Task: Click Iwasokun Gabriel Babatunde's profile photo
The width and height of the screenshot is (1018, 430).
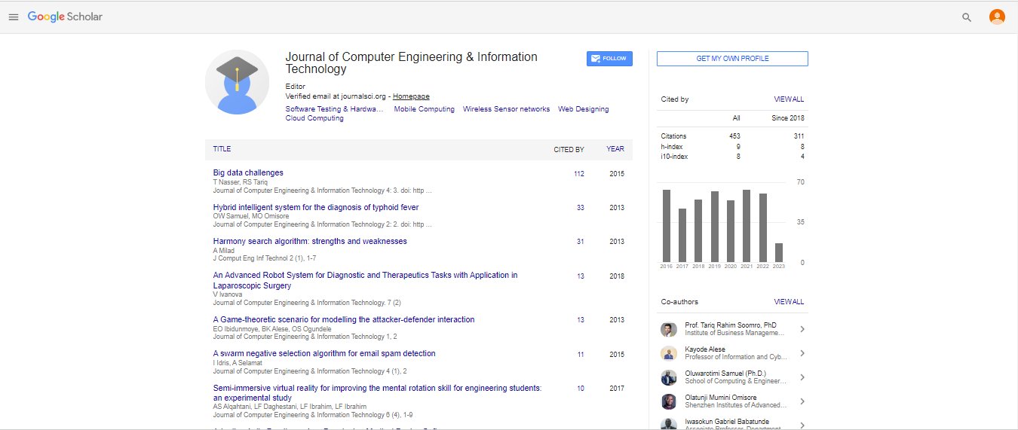Action: tap(669, 424)
